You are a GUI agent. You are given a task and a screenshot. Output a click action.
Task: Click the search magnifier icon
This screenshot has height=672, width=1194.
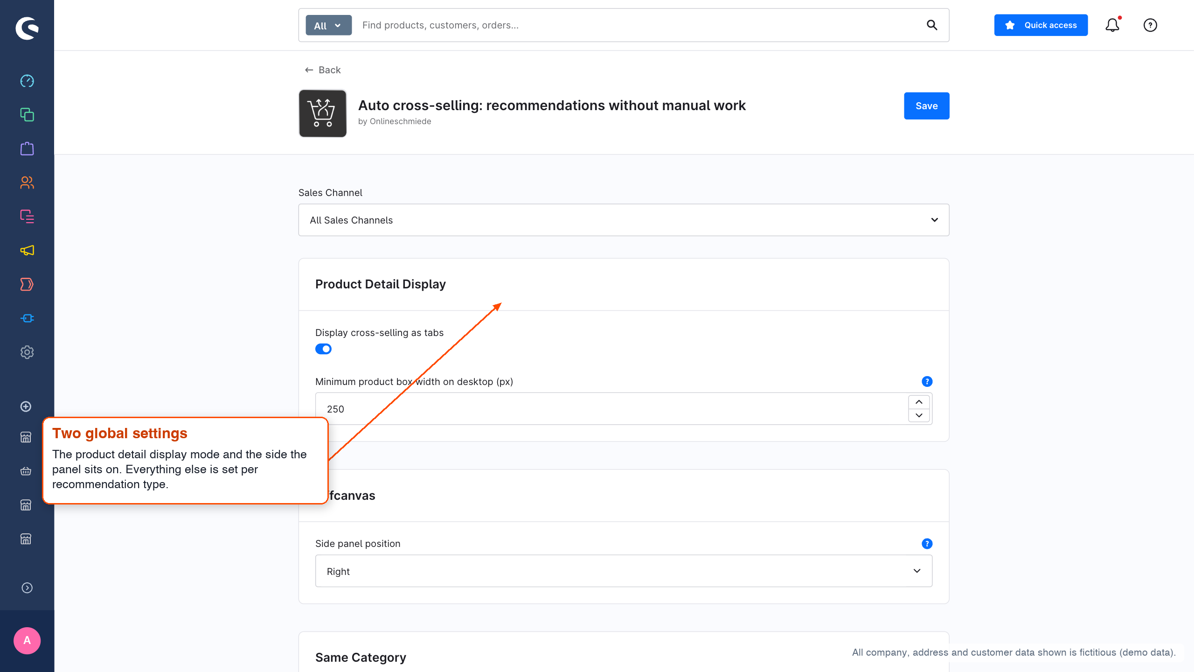point(932,25)
